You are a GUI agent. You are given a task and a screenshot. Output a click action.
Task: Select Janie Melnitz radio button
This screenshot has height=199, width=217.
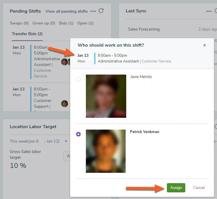(78, 79)
